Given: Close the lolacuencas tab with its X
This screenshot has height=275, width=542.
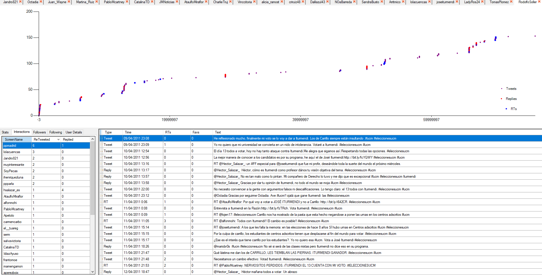Looking at the screenshot, I should click(x=429, y=2).
